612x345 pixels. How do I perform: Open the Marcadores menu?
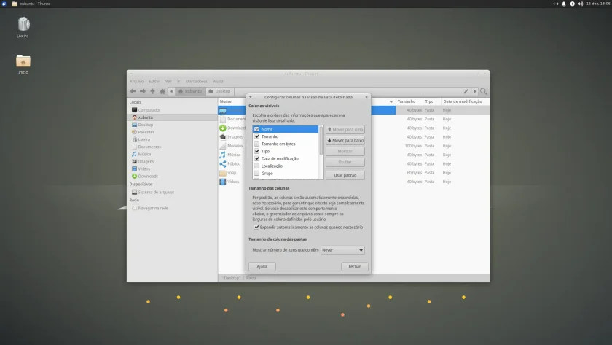[196, 81]
